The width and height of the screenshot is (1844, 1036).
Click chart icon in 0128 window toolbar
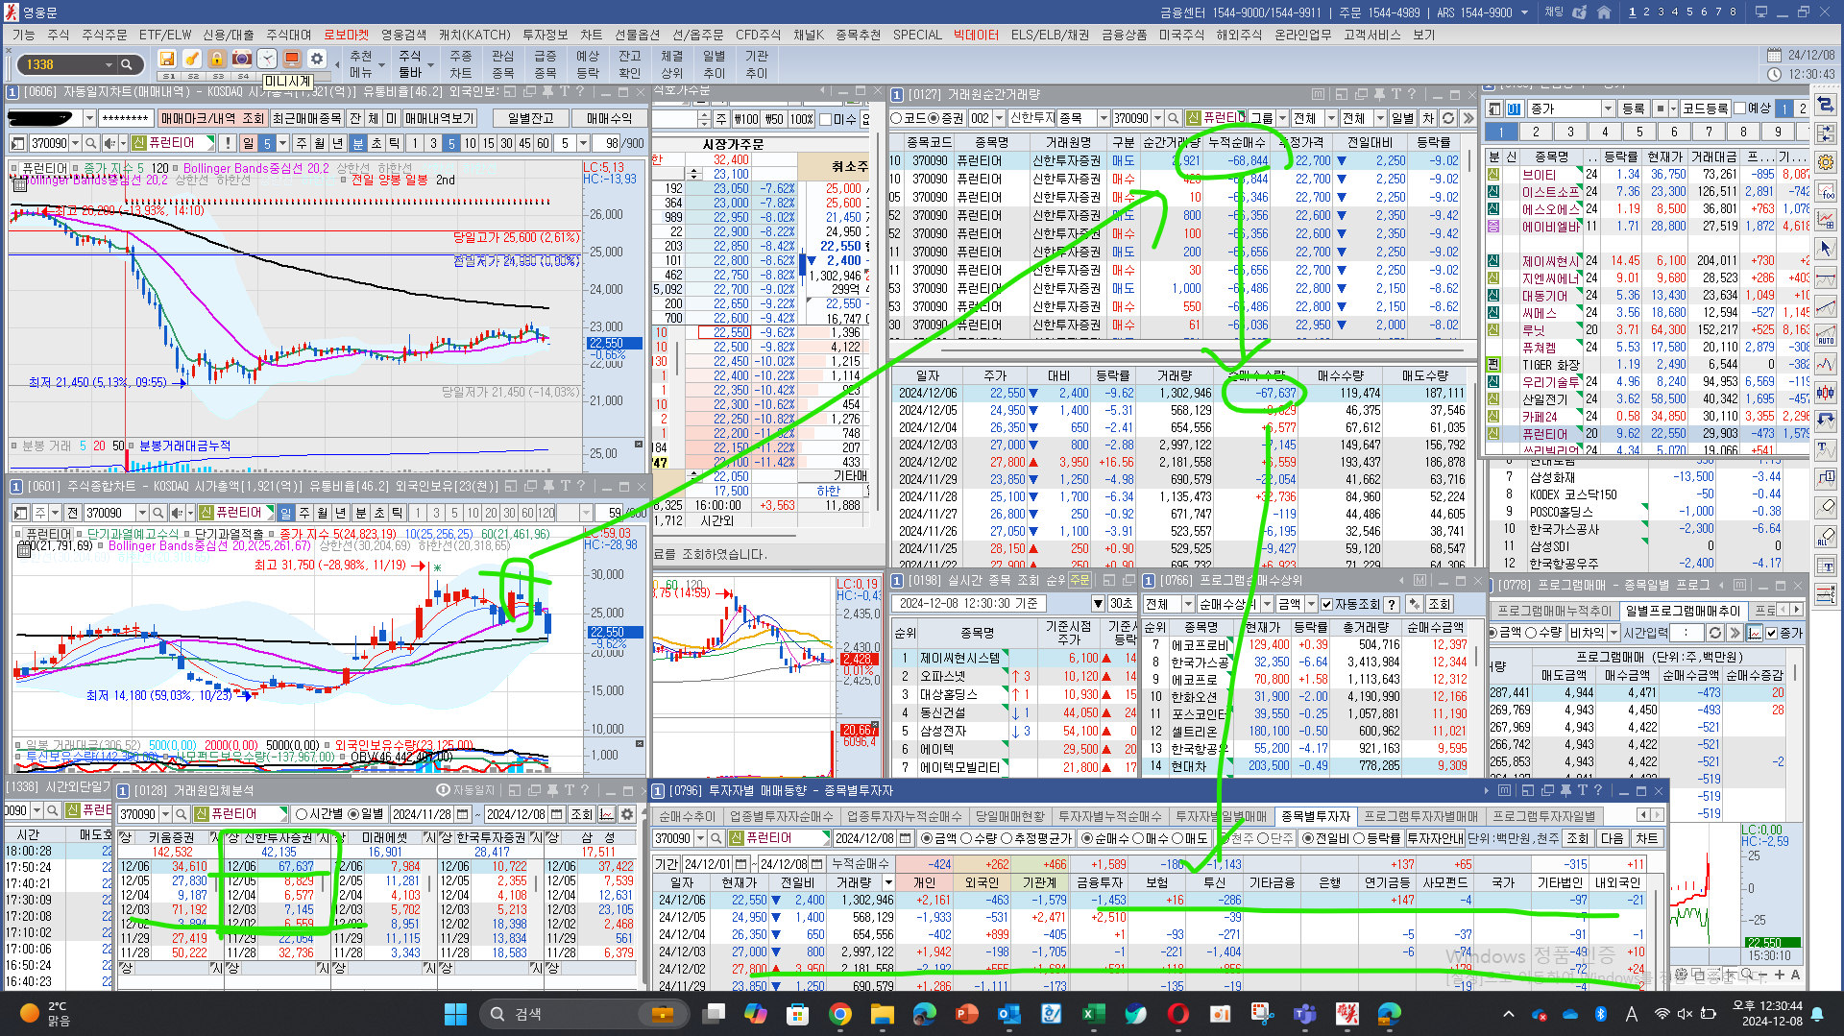point(607,814)
